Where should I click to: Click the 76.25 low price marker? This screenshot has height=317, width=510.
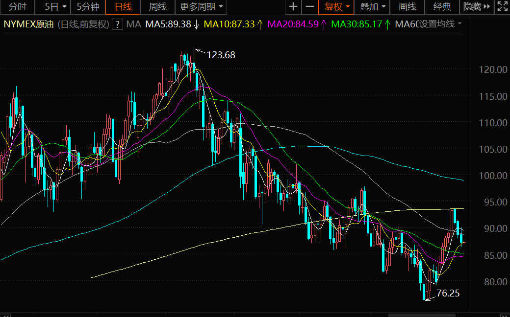pyautogui.click(x=448, y=294)
